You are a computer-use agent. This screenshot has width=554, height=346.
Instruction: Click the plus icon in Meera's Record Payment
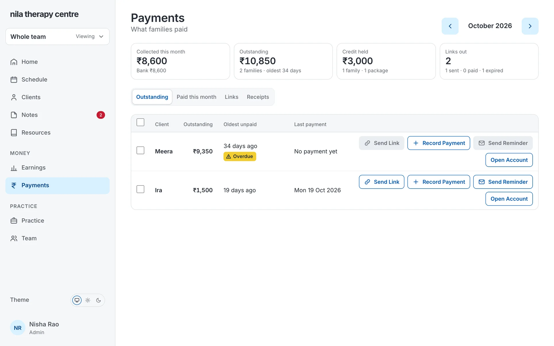click(x=416, y=143)
